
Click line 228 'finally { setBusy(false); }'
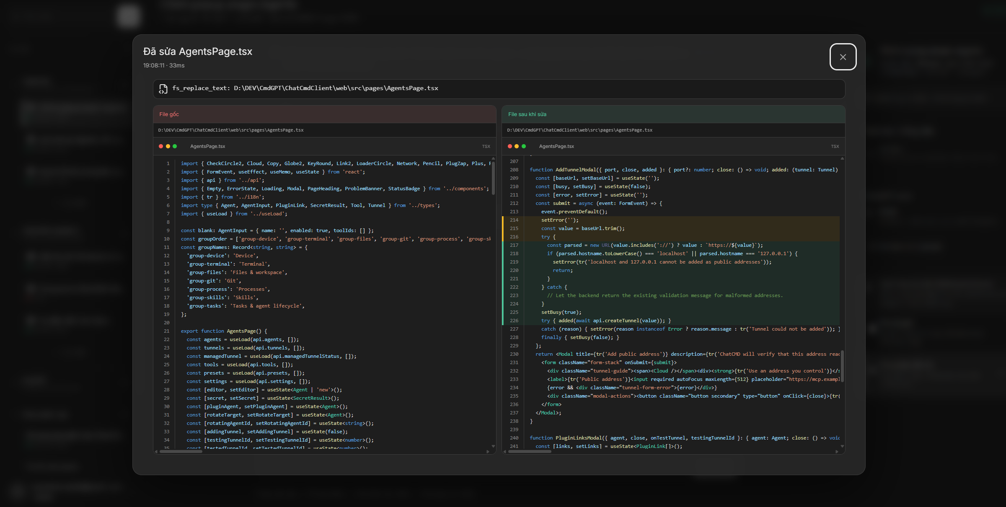(x=580, y=337)
